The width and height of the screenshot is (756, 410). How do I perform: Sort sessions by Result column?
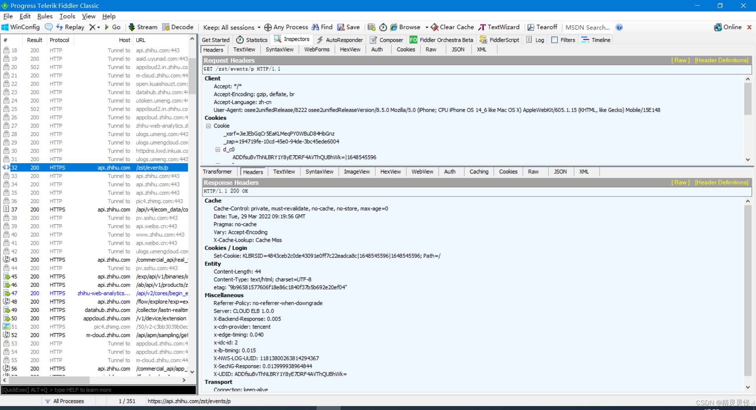click(35, 40)
